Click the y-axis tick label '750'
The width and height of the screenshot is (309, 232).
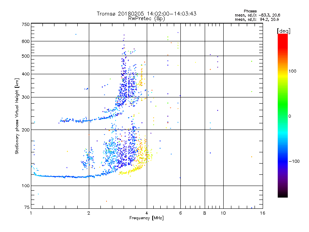point(25,24)
